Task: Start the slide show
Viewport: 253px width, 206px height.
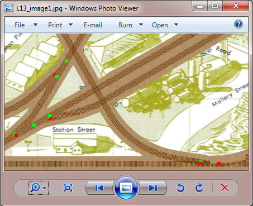Action: (x=126, y=188)
